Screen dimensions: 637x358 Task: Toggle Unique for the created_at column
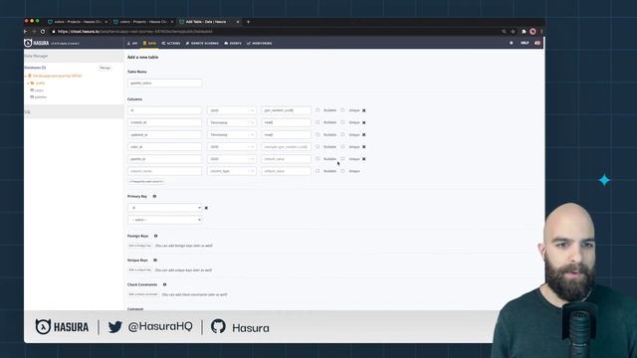coord(342,122)
